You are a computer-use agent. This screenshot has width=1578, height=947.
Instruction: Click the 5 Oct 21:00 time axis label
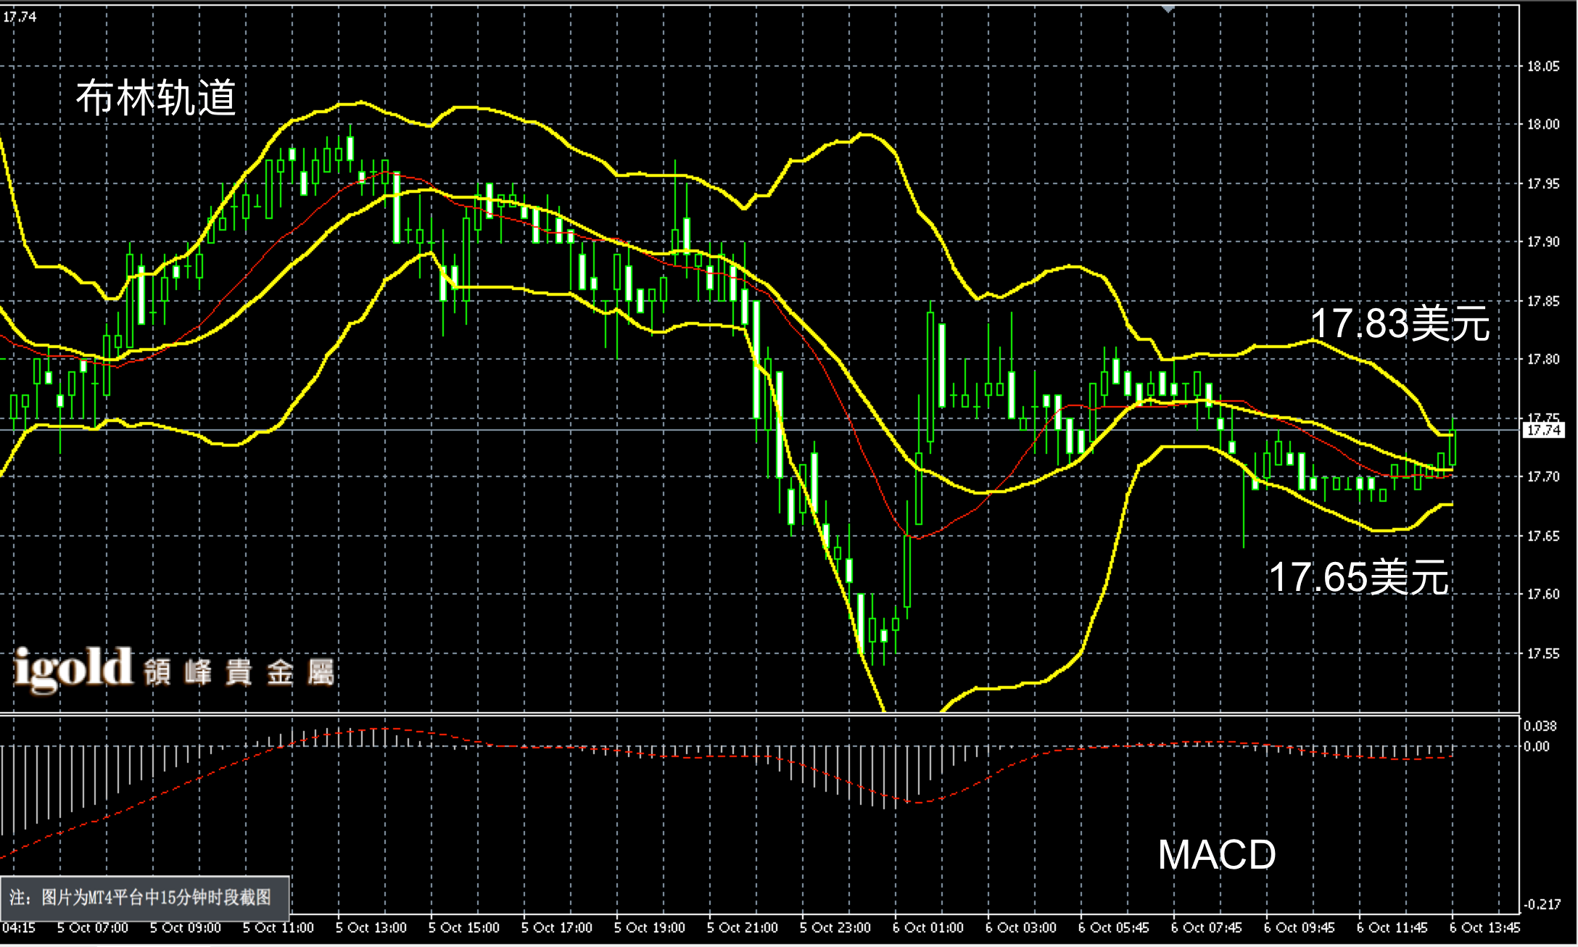[742, 927]
